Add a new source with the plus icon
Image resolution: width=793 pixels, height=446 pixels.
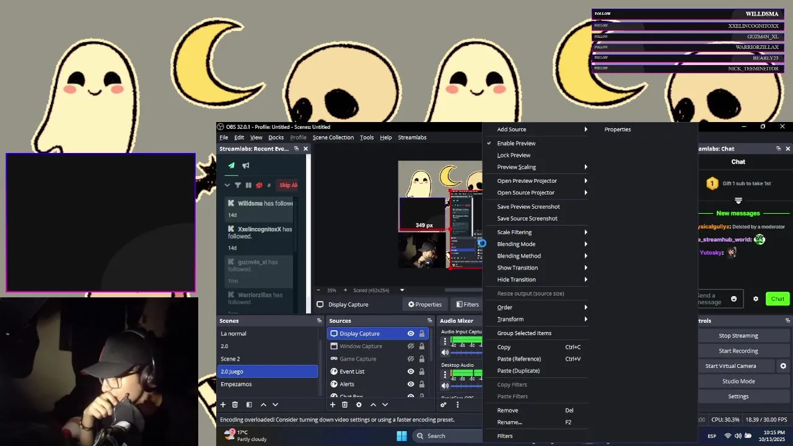pos(333,404)
